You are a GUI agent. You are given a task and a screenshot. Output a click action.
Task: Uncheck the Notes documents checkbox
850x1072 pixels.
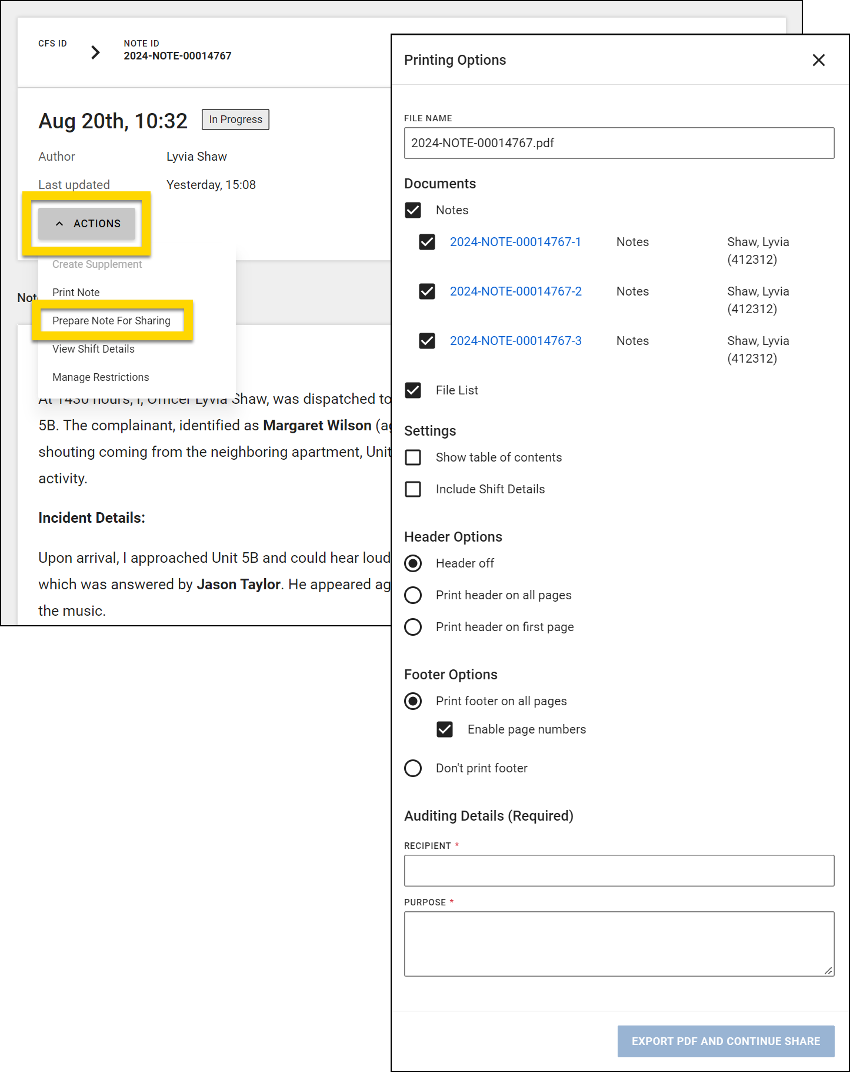pos(413,210)
